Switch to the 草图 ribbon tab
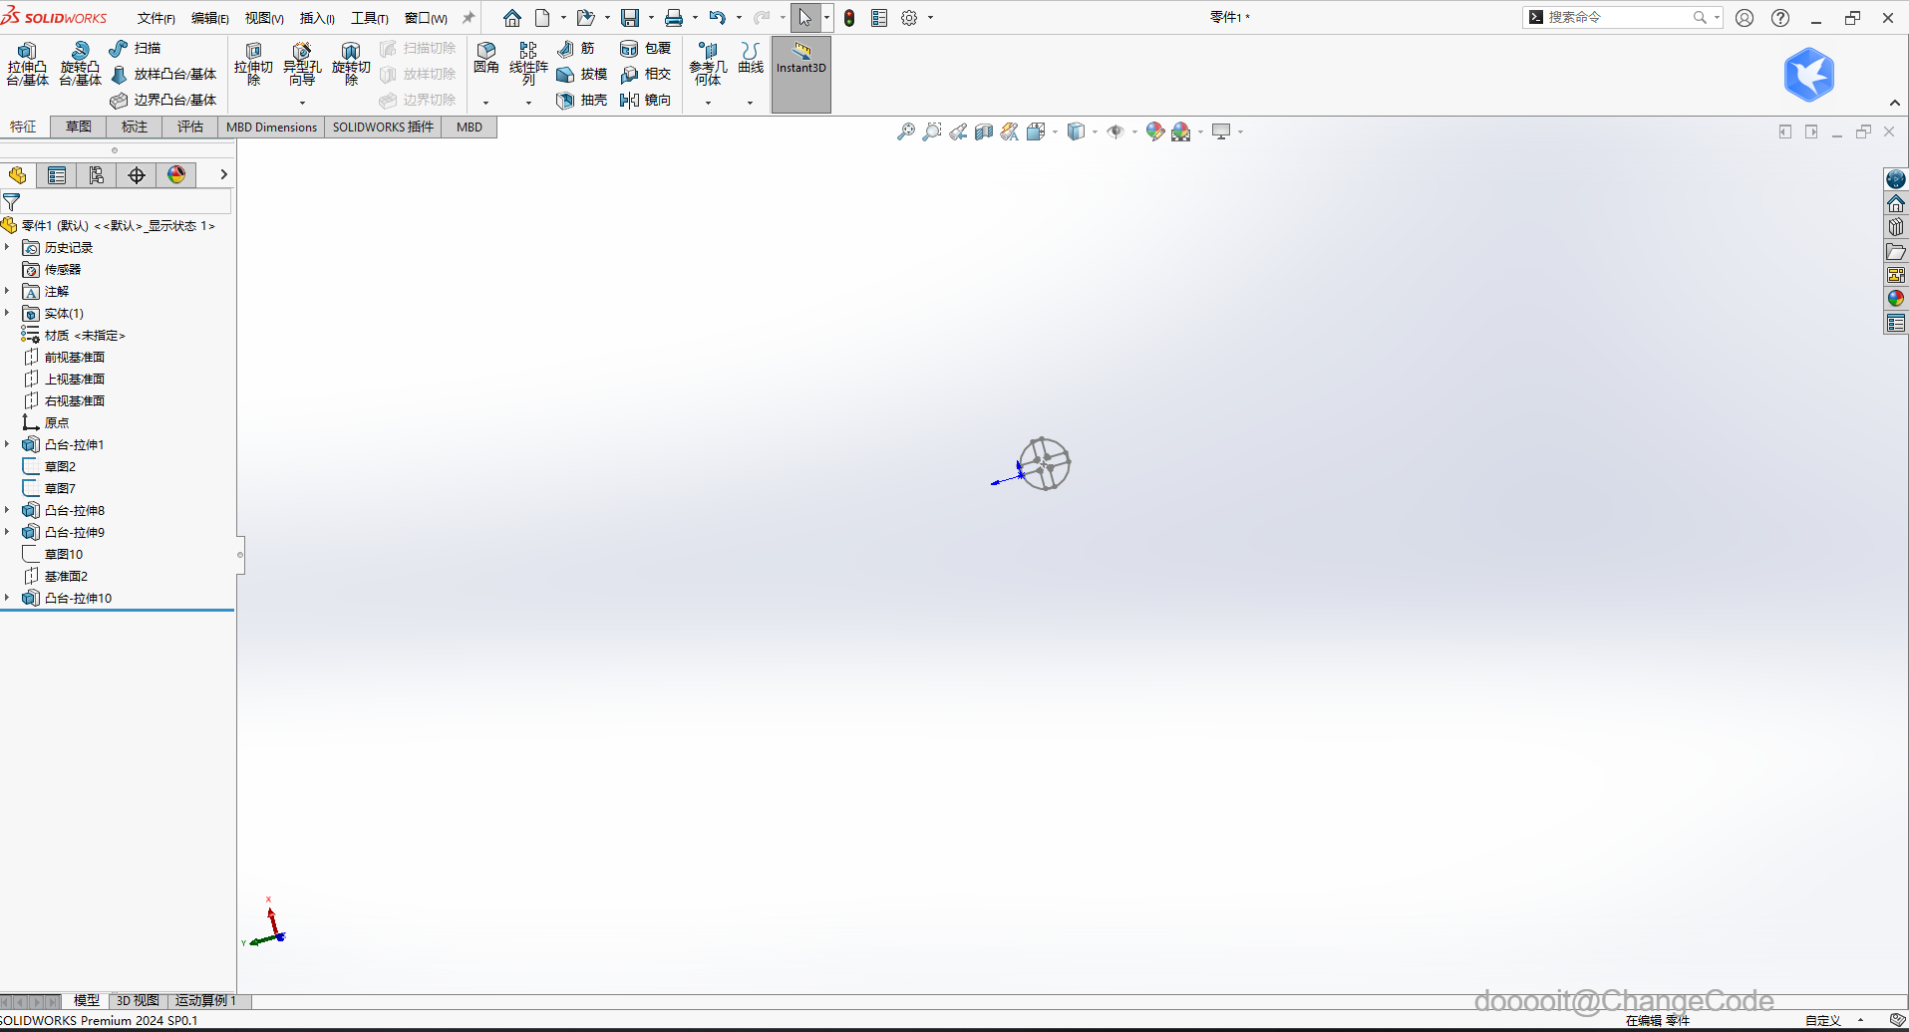This screenshot has height=1032, width=1909. pyautogui.click(x=79, y=127)
